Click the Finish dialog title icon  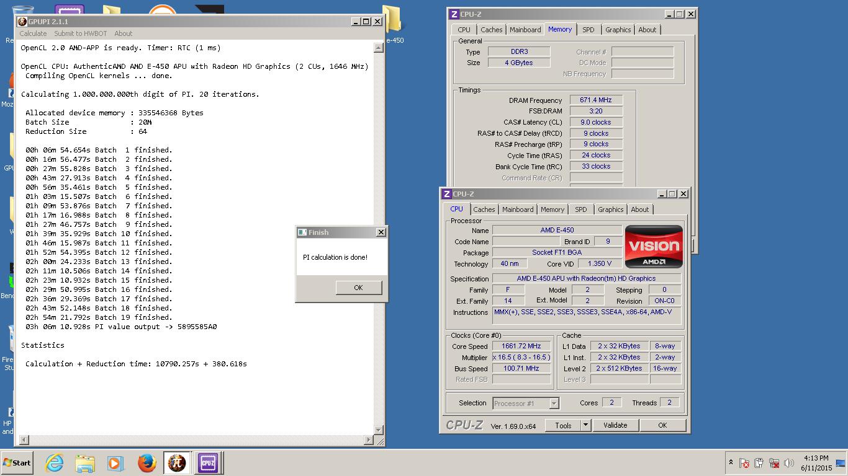[x=302, y=232]
